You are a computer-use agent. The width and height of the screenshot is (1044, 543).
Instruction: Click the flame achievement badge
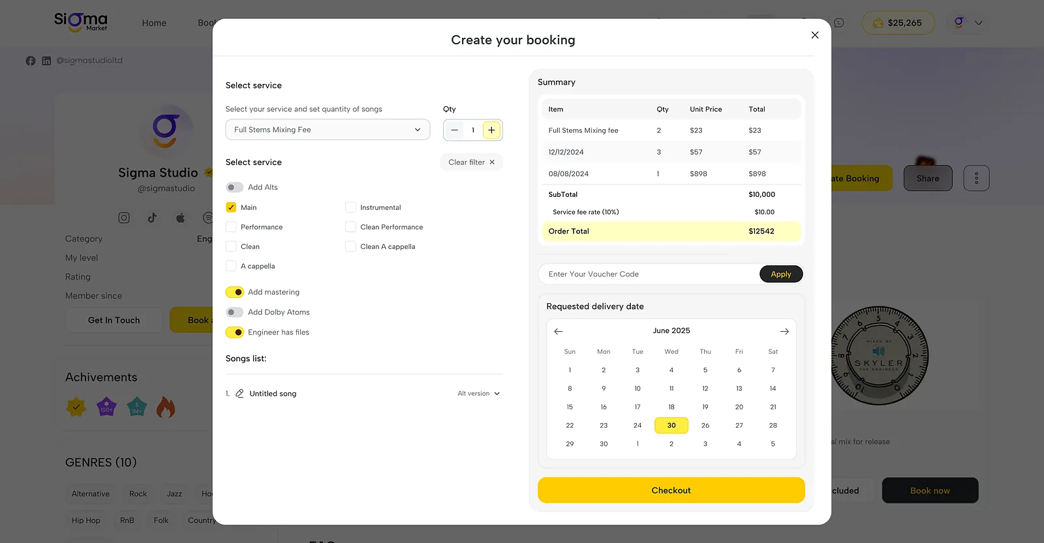[x=166, y=407]
